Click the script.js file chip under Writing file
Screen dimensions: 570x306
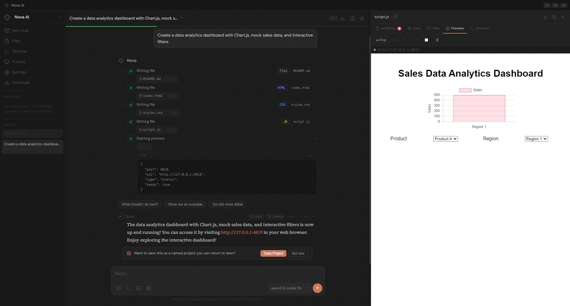point(150,130)
